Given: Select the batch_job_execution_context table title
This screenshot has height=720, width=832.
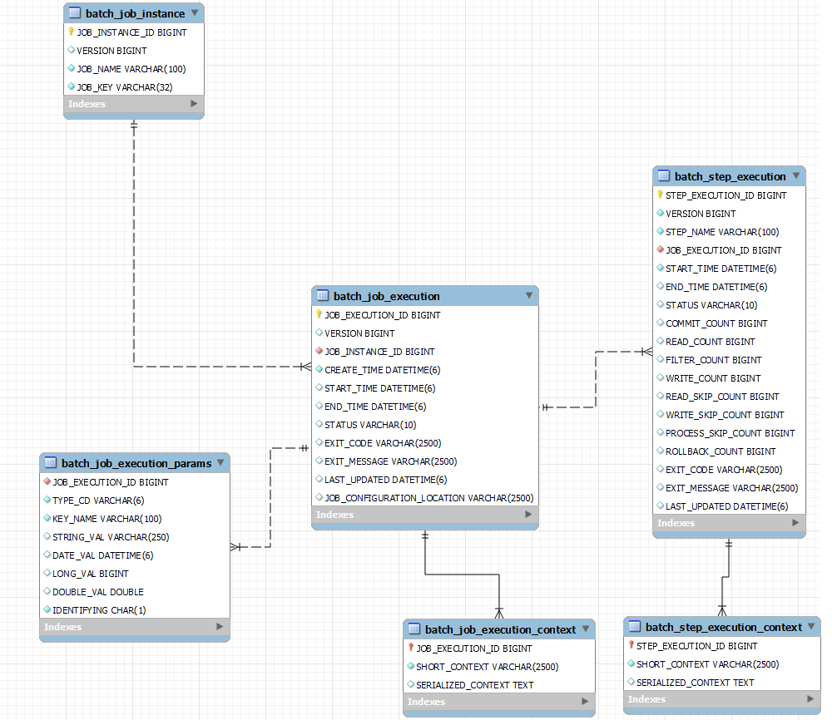Looking at the screenshot, I should click(500, 629).
